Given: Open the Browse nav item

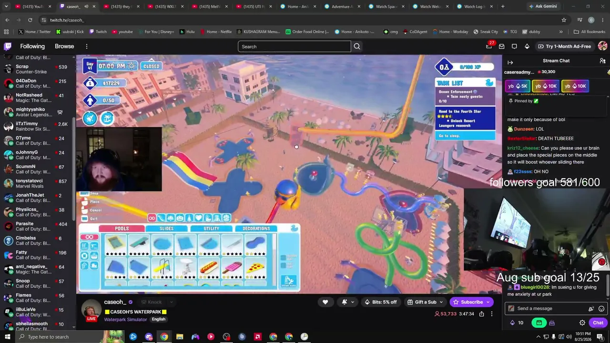Looking at the screenshot, I should 64,46.
